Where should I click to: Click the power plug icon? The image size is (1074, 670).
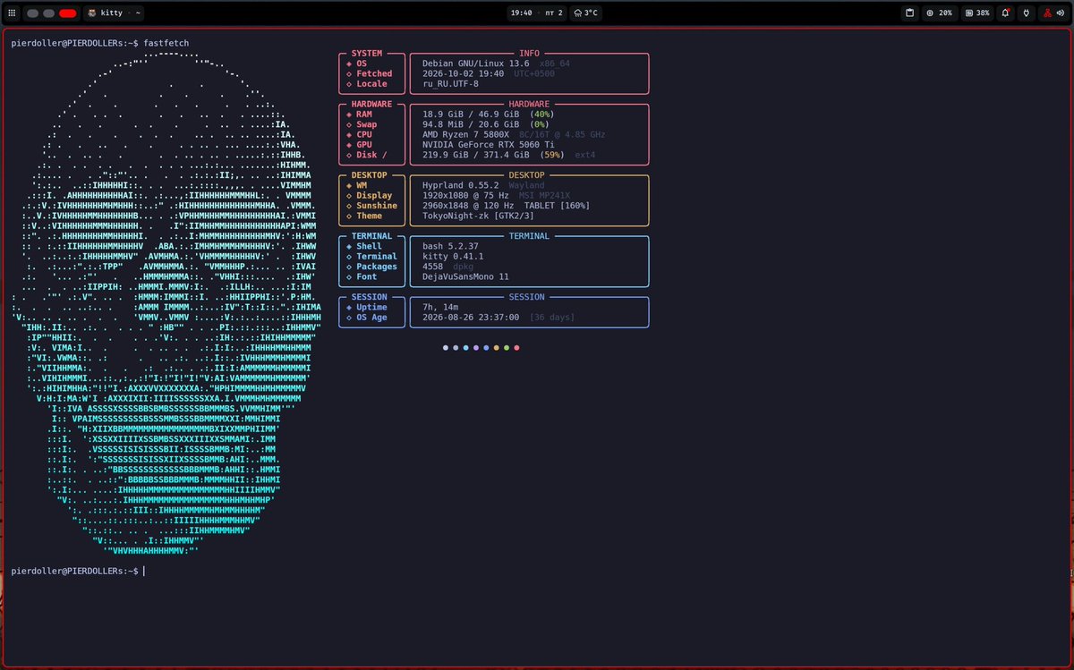coord(1026,13)
